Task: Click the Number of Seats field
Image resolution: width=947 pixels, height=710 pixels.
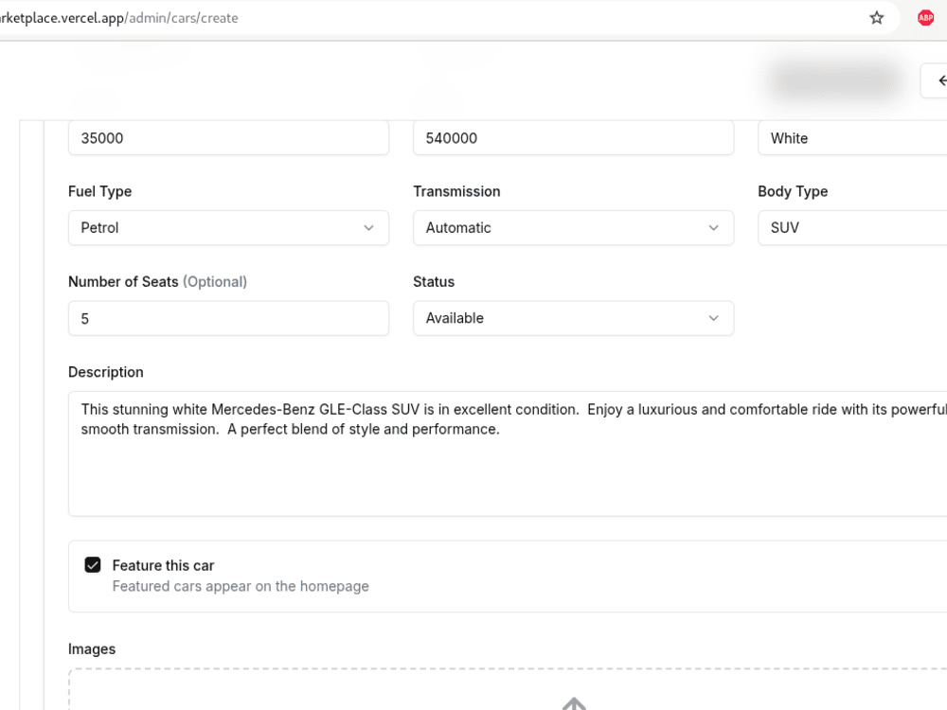Action: (x=228, y=318)
